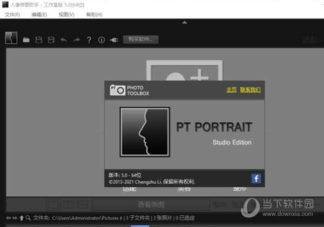Viewport: 324px width, 227px height.
Task: Click the add photo placeholder image
Action: pyautogui.click(x=184, y=71)
